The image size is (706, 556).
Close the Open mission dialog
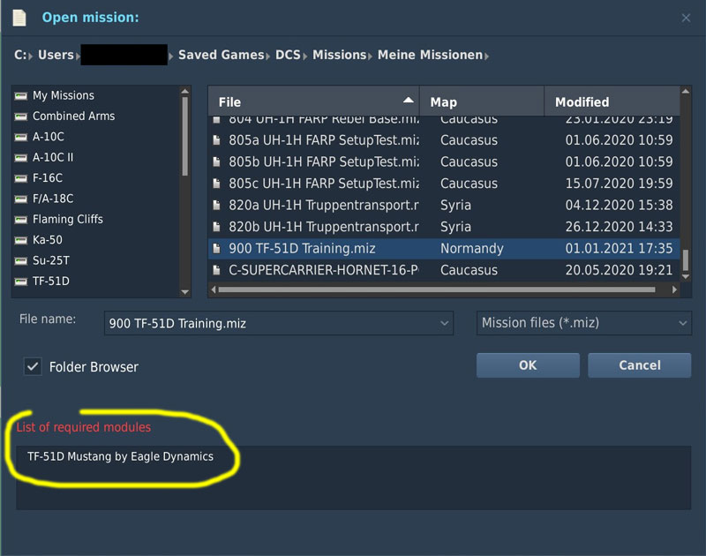click(x=686, y=18)
